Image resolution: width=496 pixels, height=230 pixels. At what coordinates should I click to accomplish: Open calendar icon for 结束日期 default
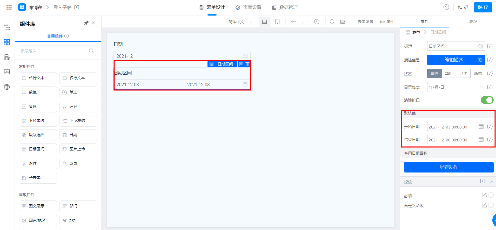click(481, 140)
